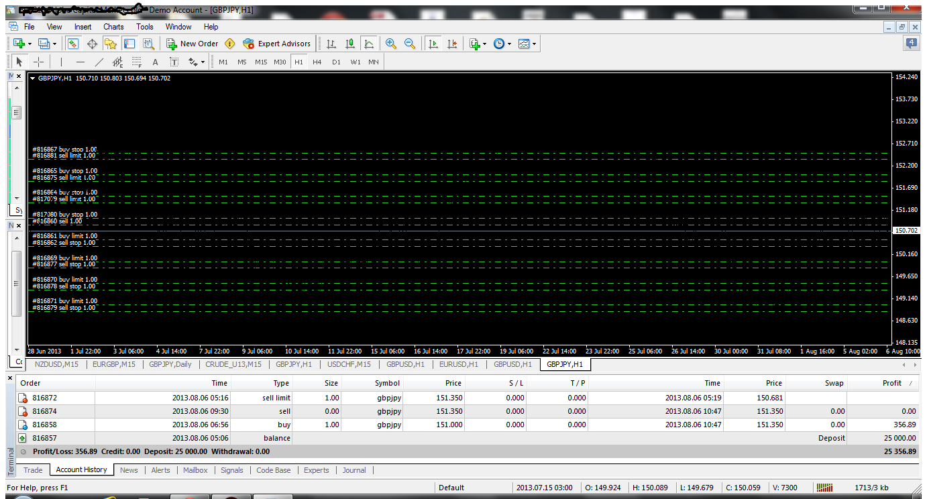Viewport: 927px width, 499px height.
Task: Click the Periods clock icon
Action: (499, 44)
